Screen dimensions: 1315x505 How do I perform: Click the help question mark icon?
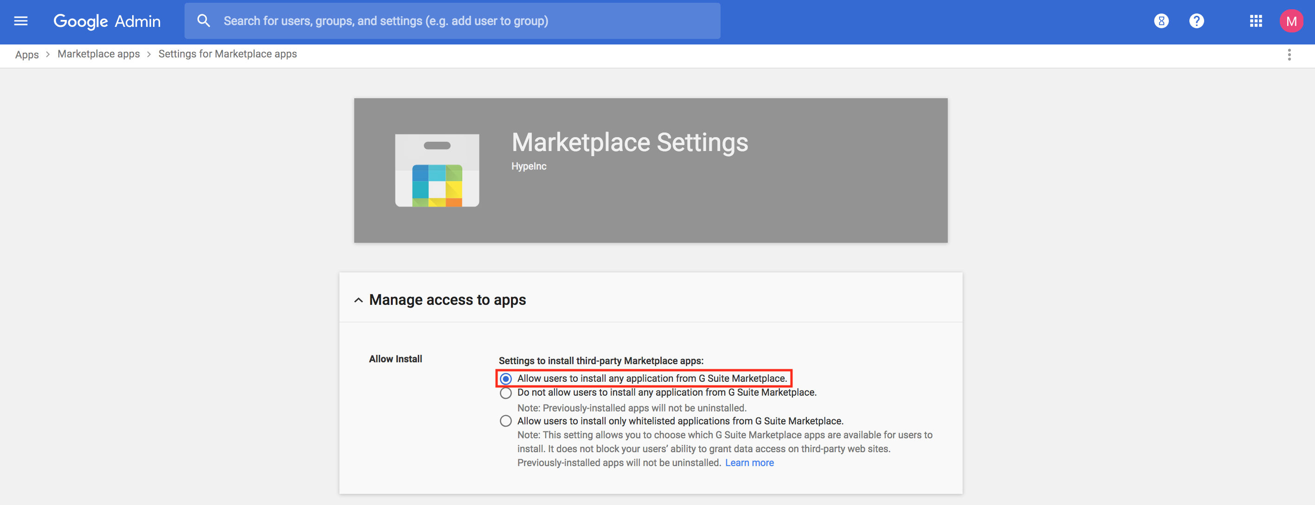[1196, 20]
